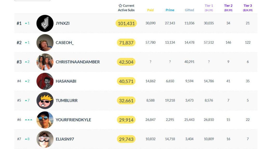Click the rank-up indicator showing 8 for ELIASN97
266x149 pixels.
coord(27,139)
